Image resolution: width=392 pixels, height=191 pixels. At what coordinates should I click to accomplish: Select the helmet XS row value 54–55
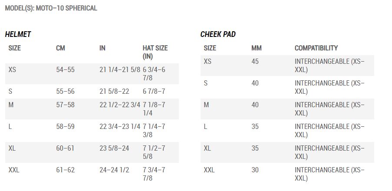point(65,70)
